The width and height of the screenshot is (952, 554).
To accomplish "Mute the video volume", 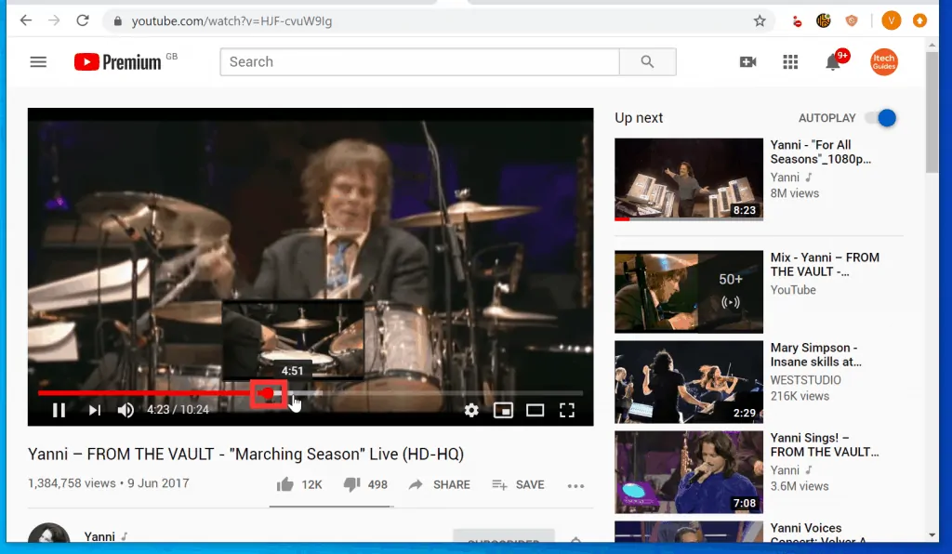I will point(126,409).
